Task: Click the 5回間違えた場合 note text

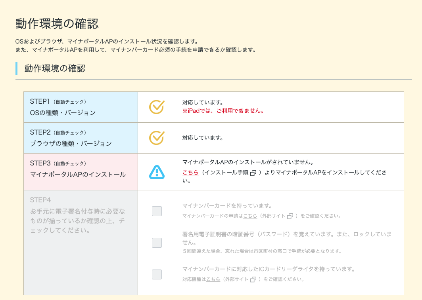Action: [x=262, y=251]
